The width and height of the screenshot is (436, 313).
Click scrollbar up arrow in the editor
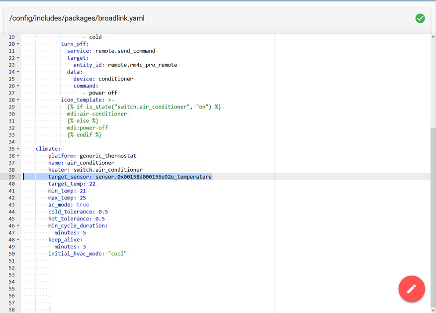coord(433,37)
